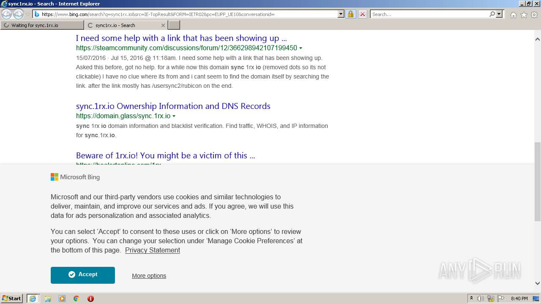The width and height of the screenshot is (541, 304).
Task: Open 'Beware of 1rx.io!' search result
Action: coord(166,155)
